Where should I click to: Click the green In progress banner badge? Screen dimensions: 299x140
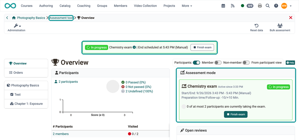(96, 47)
